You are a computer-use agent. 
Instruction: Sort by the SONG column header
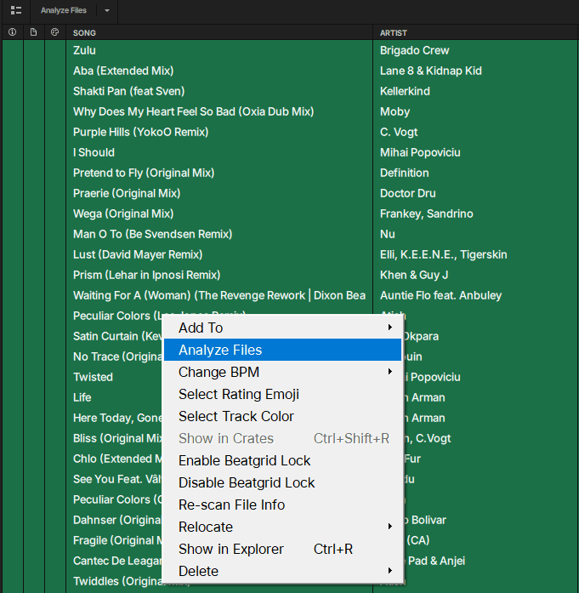click(84, 33)
